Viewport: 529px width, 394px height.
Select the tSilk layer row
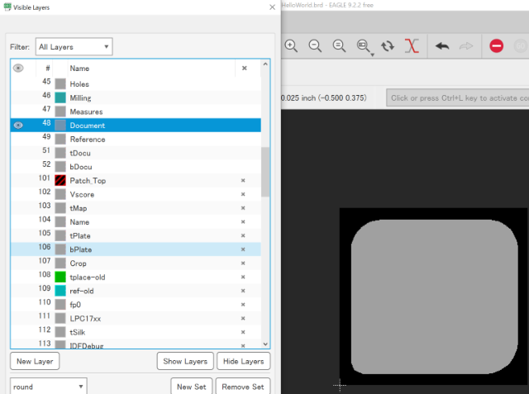point(136,332)
